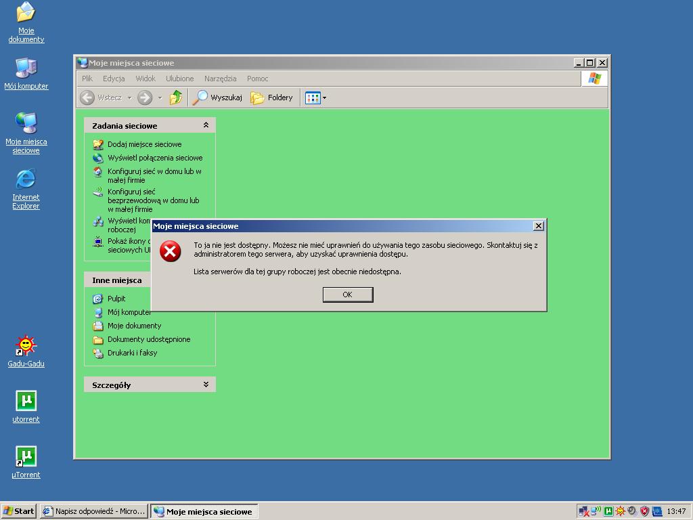Click the Wstecz back arrow icon
Screen dimensions: 693x520
[87, 97]
